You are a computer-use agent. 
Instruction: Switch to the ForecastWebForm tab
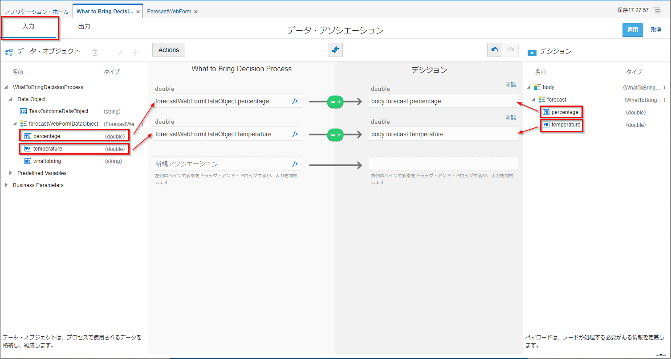[169, 11]
